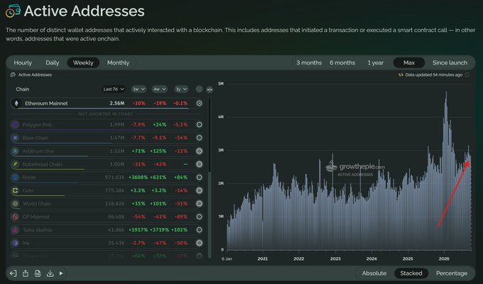Click the Base Chain logo icon
483x284 pixels.
click(16, 138)
